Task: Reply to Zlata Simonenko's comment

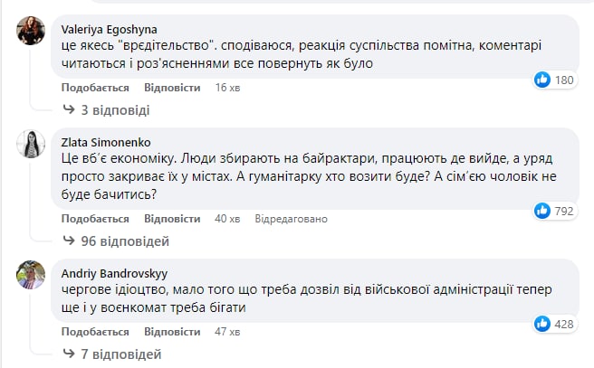Action: [172, 219]
